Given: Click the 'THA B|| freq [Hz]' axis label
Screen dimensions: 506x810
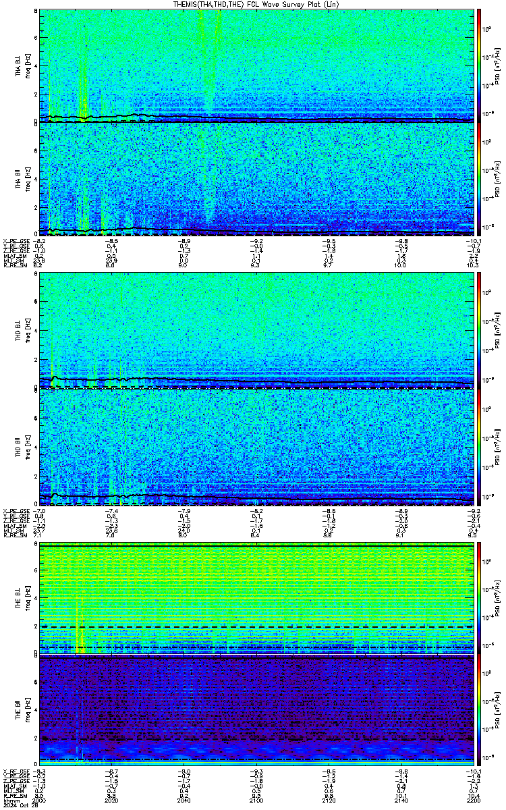Looking at the screenshot, I should (23, 181).
